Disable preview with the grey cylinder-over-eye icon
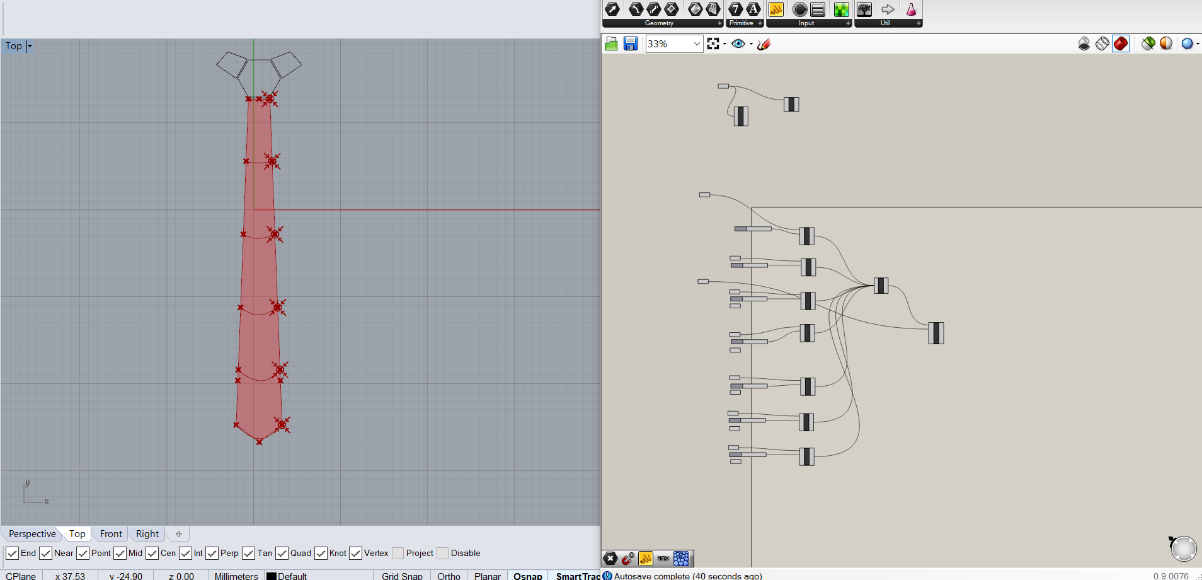The image size is (1202, 580). (x=1084, y=43)
